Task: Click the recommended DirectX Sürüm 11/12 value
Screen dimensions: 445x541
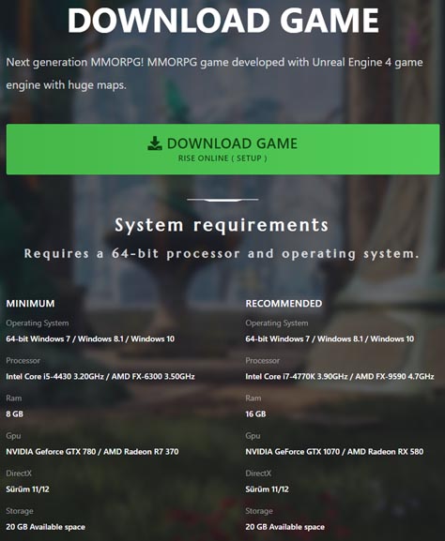Action: pos(267,489)
